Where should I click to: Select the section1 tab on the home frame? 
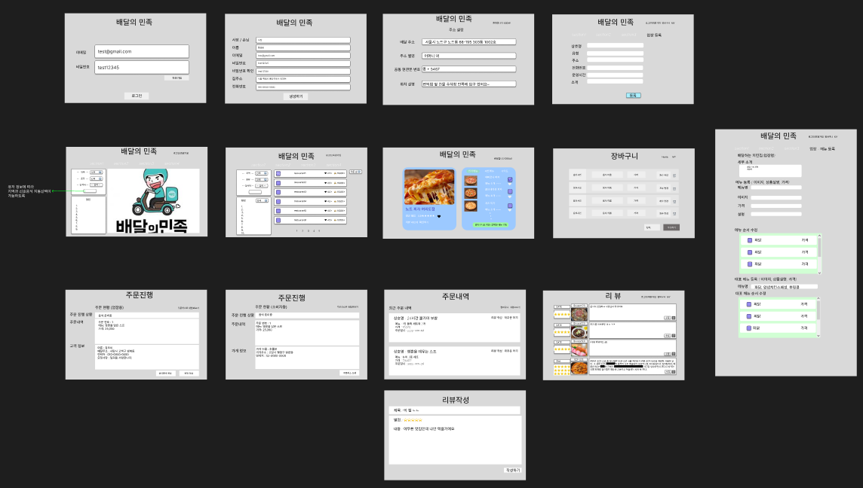(97, 163)
